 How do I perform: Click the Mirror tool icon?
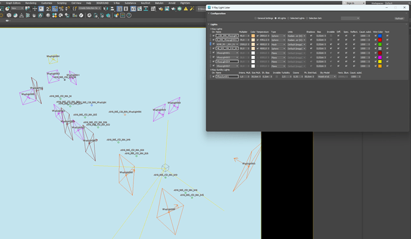click(x=105, y=9)
